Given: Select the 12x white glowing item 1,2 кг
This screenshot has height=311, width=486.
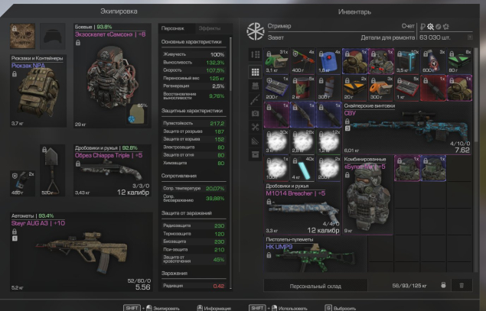Looking at the screenshot, I should click(x=329, y=141).
